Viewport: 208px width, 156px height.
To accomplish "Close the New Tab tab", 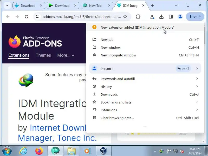I will tap(109, 5).
